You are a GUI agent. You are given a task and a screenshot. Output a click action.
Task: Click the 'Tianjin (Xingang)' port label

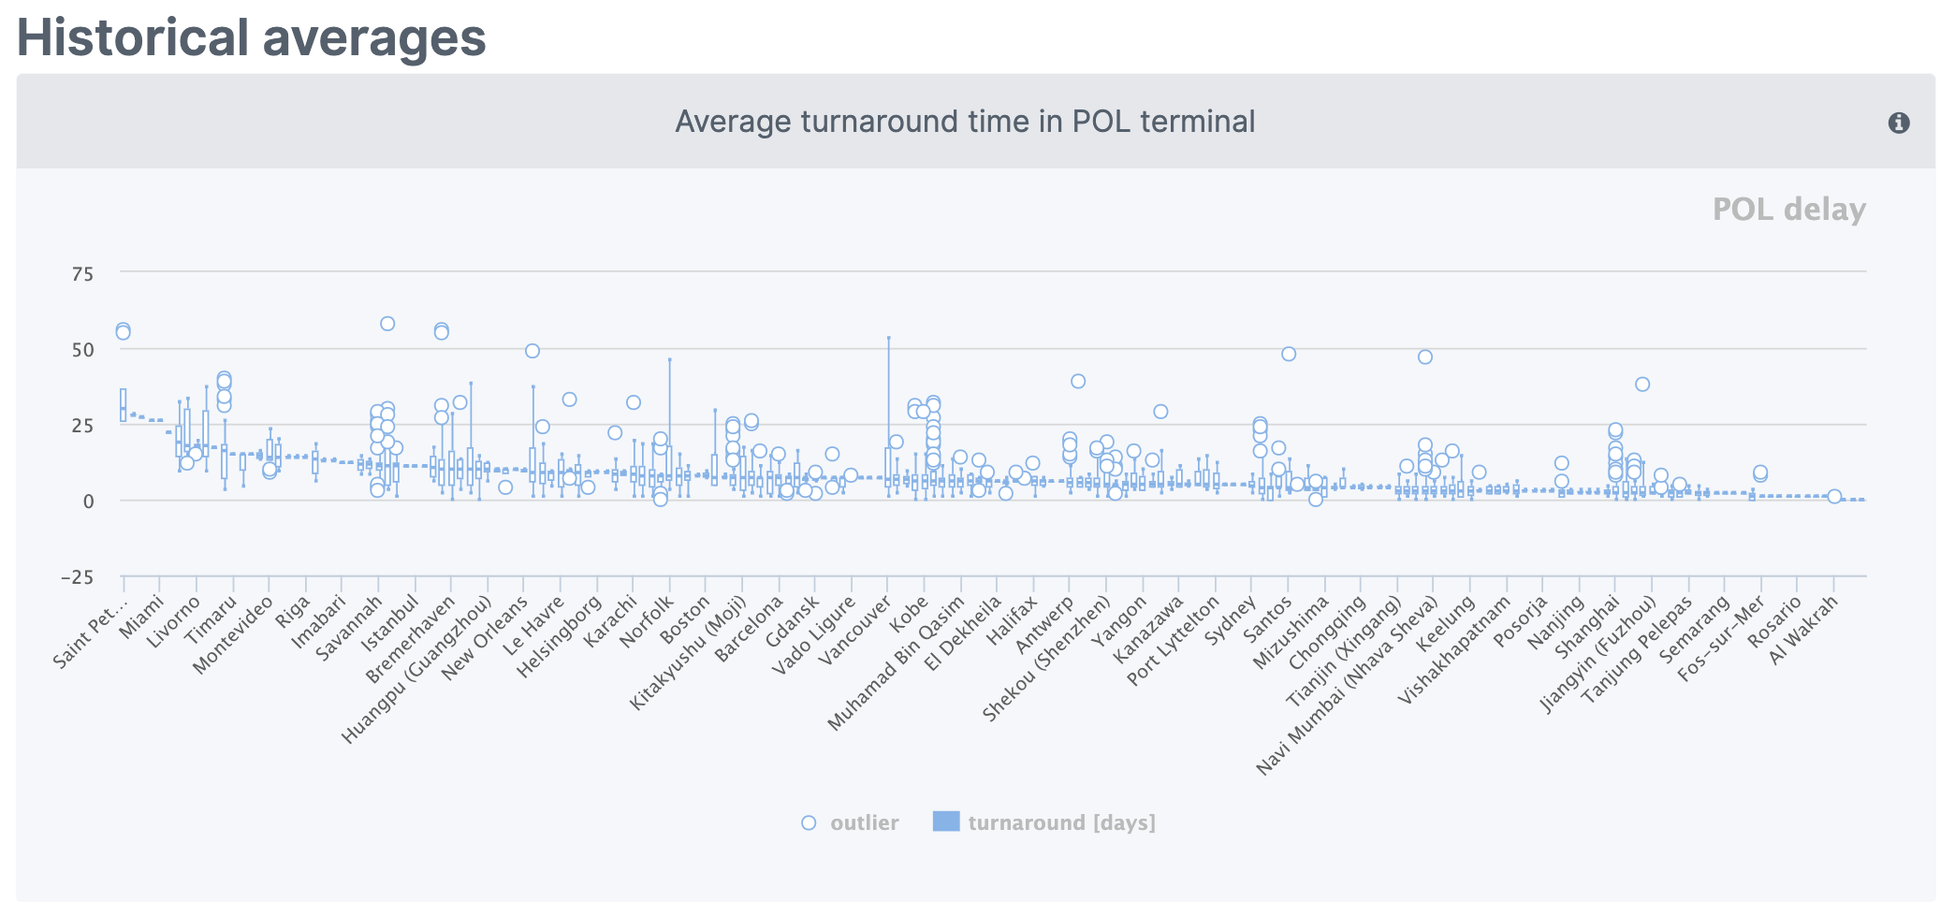click(1345, 652)
